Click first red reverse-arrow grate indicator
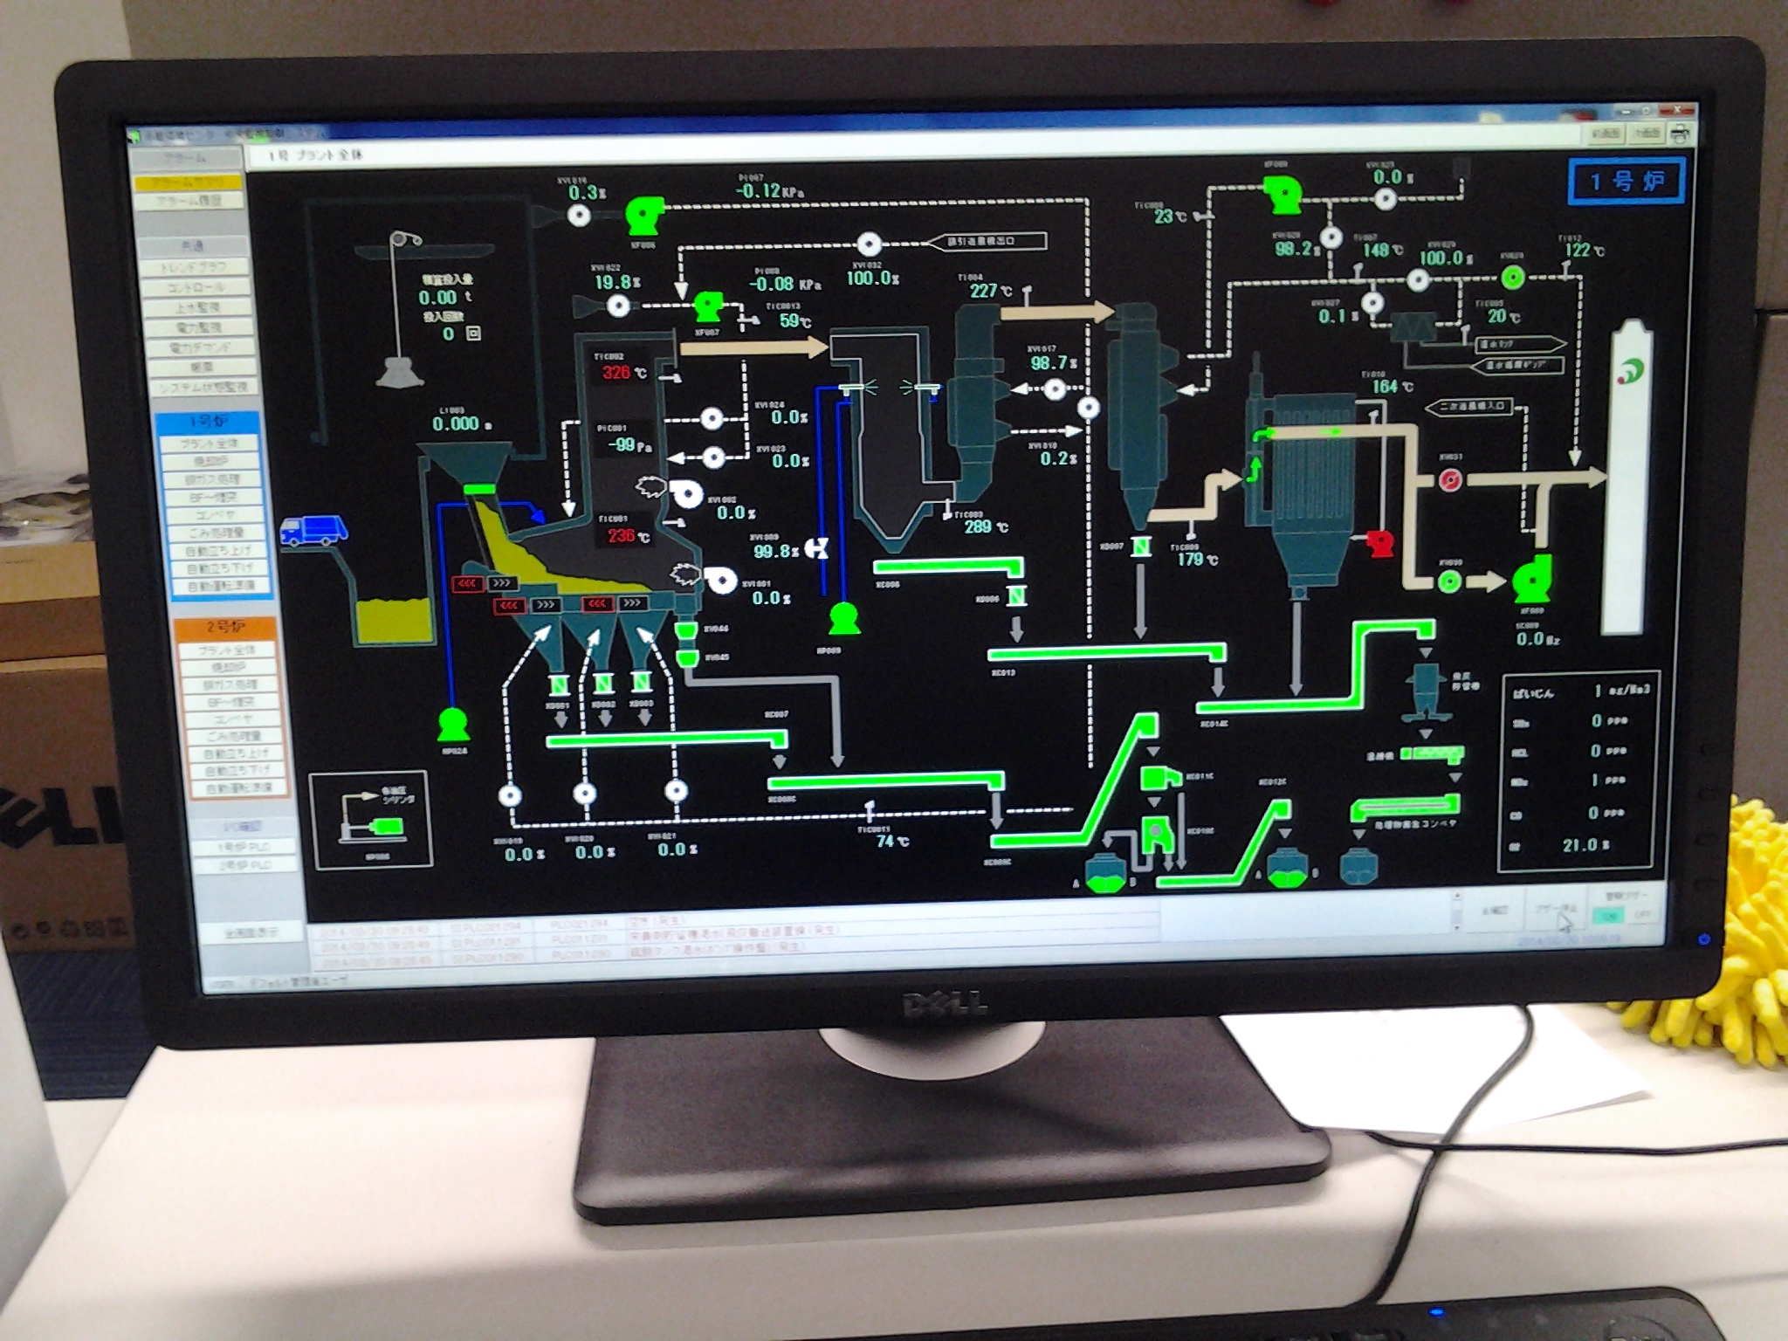This screenshot has width=1788, height=1341. pyautogui.click(x=467, y=583)
